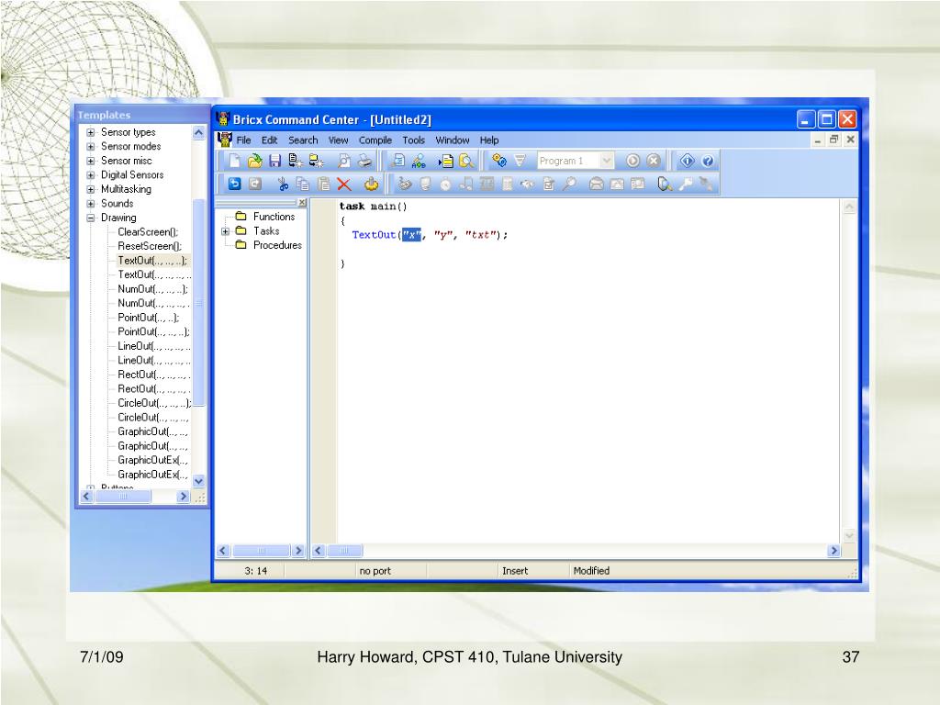
Task: Create a new file with toolbar icon
Action: pos(235,161)
